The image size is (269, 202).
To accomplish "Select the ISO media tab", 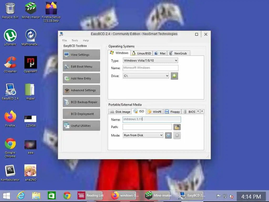I will pos(139,111).
